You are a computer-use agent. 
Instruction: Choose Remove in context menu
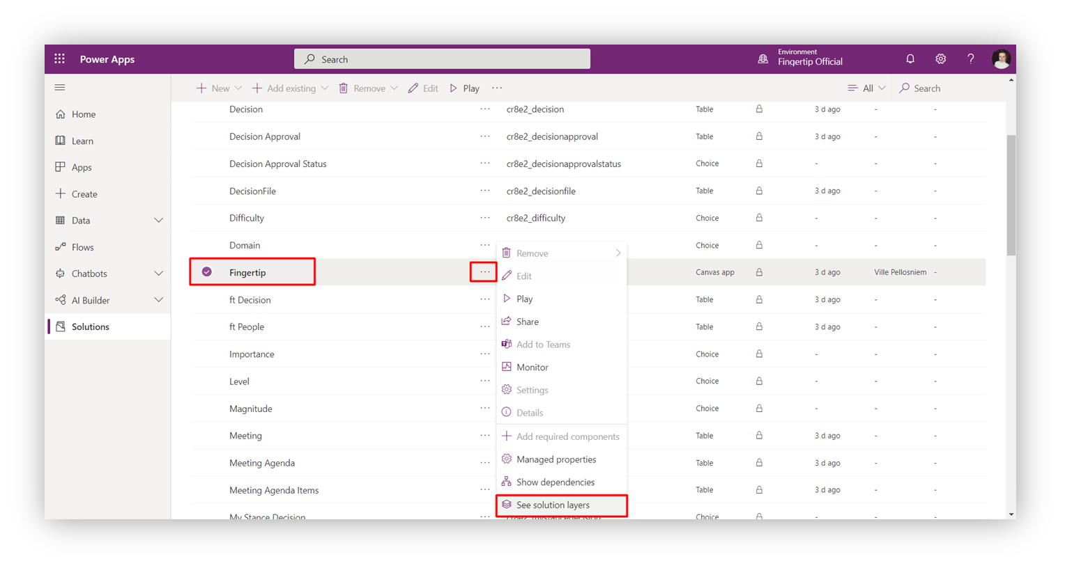562,253
